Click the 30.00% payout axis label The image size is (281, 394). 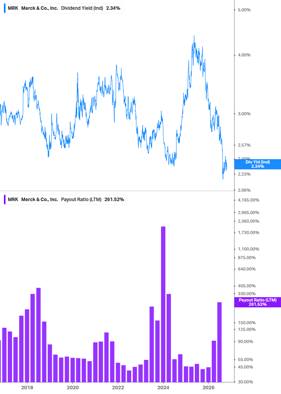coord(245,382)
